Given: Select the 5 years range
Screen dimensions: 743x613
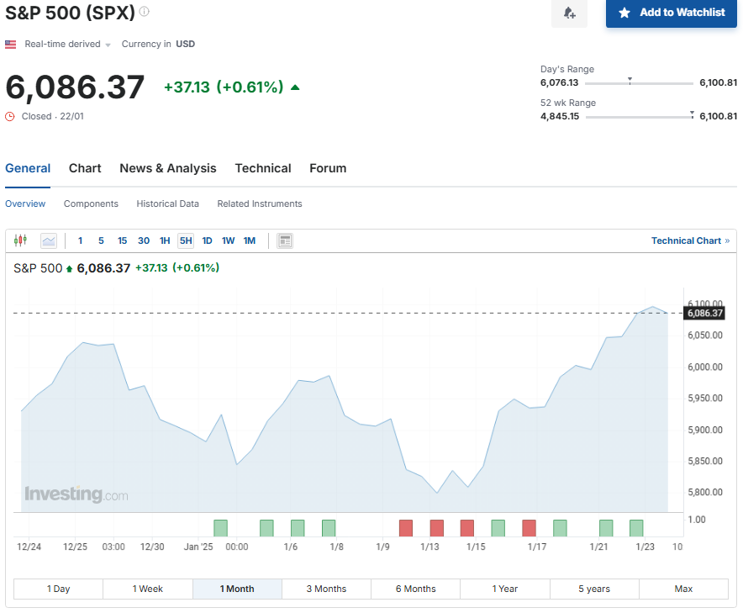Looking at the screenshot, I should pyautogui.click(x=594, y=589).
